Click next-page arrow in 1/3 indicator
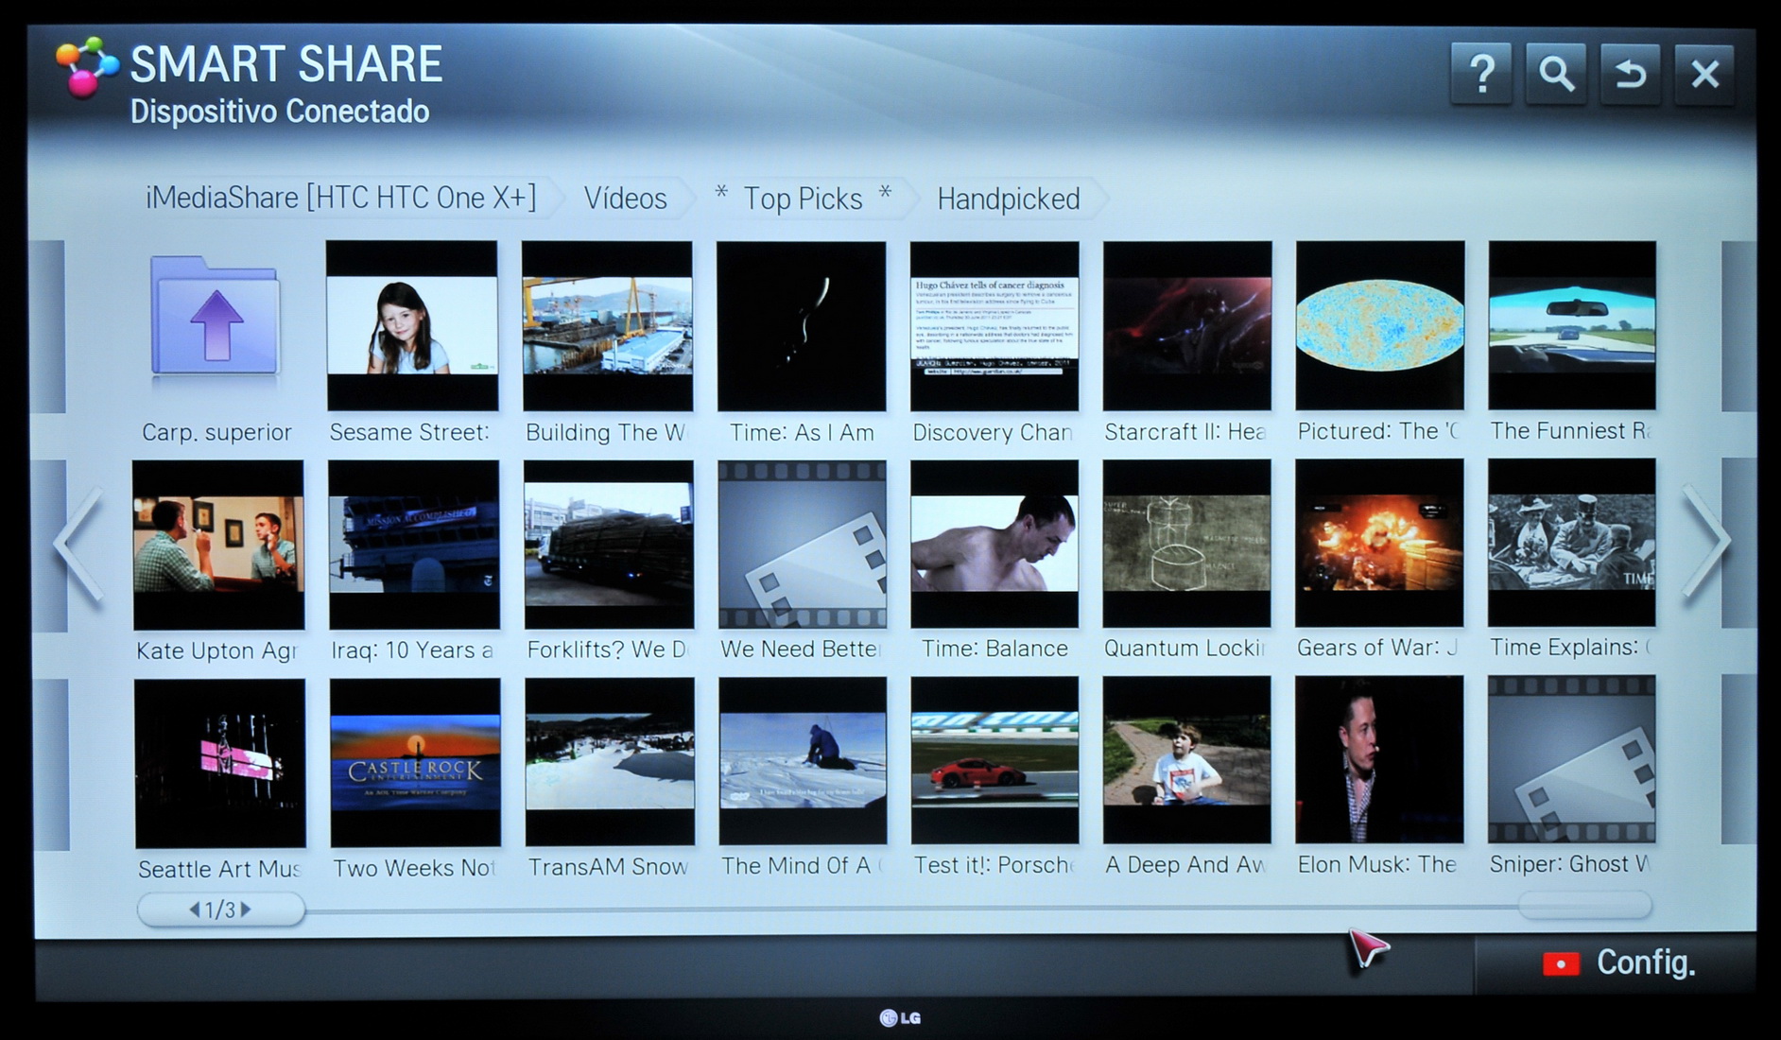 (x=247, y=910)
